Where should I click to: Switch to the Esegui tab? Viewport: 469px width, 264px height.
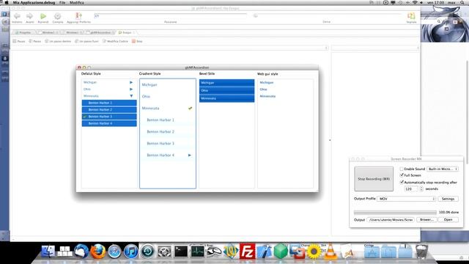point(126,32)
